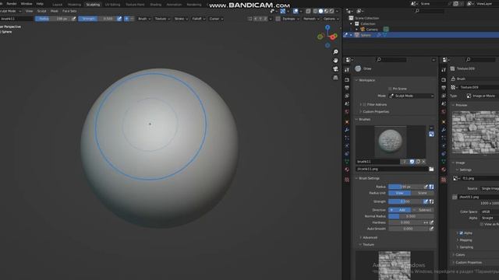The width and height of the screenshot is (499, 280).
Task: Open Active Tool tab in left properties editor
Action: (x=347, y=70)
